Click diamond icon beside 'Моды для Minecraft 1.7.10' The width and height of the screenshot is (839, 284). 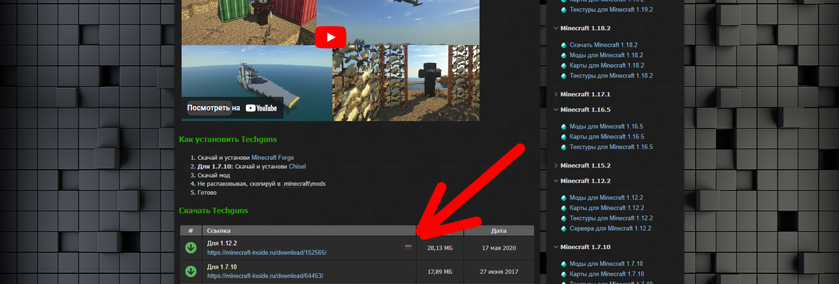(x=564, y=263)
